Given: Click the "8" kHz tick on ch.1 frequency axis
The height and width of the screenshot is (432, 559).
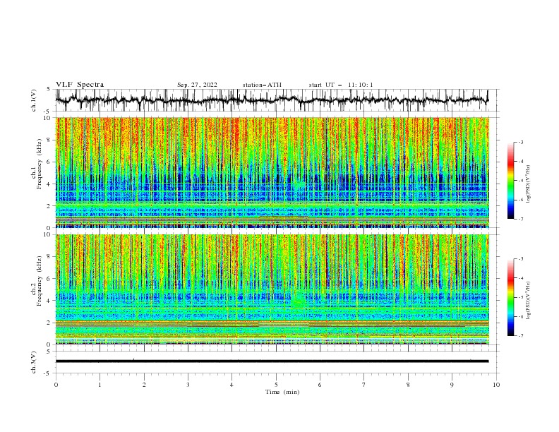Looking at the screenshot, I should coord(49,140).
